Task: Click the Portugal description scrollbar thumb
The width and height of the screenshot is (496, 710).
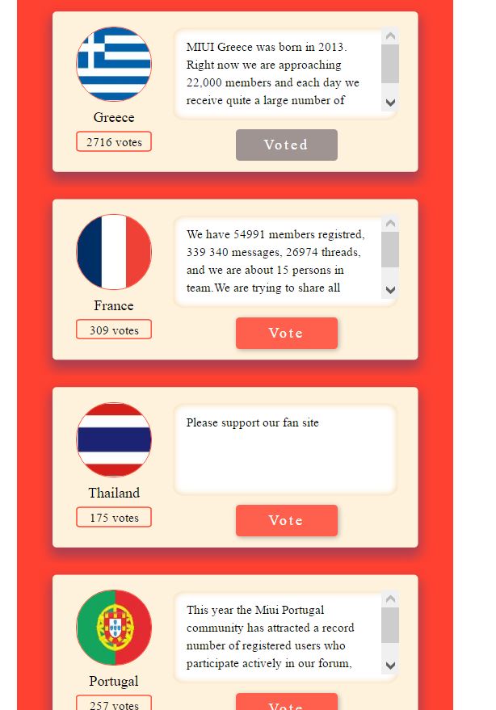Action: 390,624
